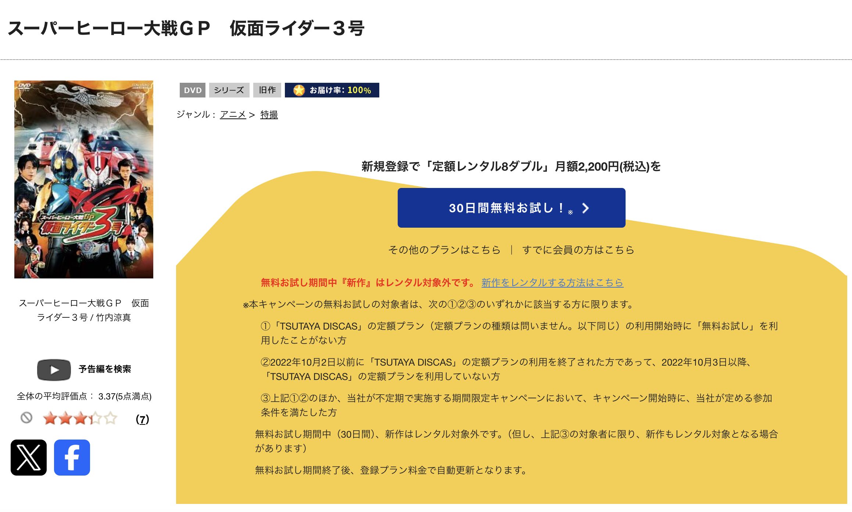852x512 pixels.
Task: Open the アニメ genre link
Action: coord(233,115)
